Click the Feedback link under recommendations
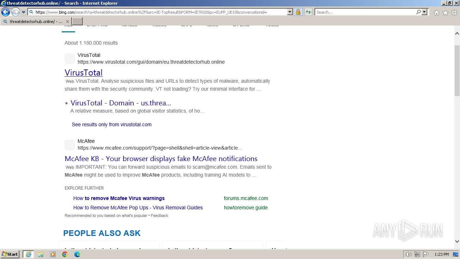The width and height of the screenshot is (460, 259). (x=160, y=215)
